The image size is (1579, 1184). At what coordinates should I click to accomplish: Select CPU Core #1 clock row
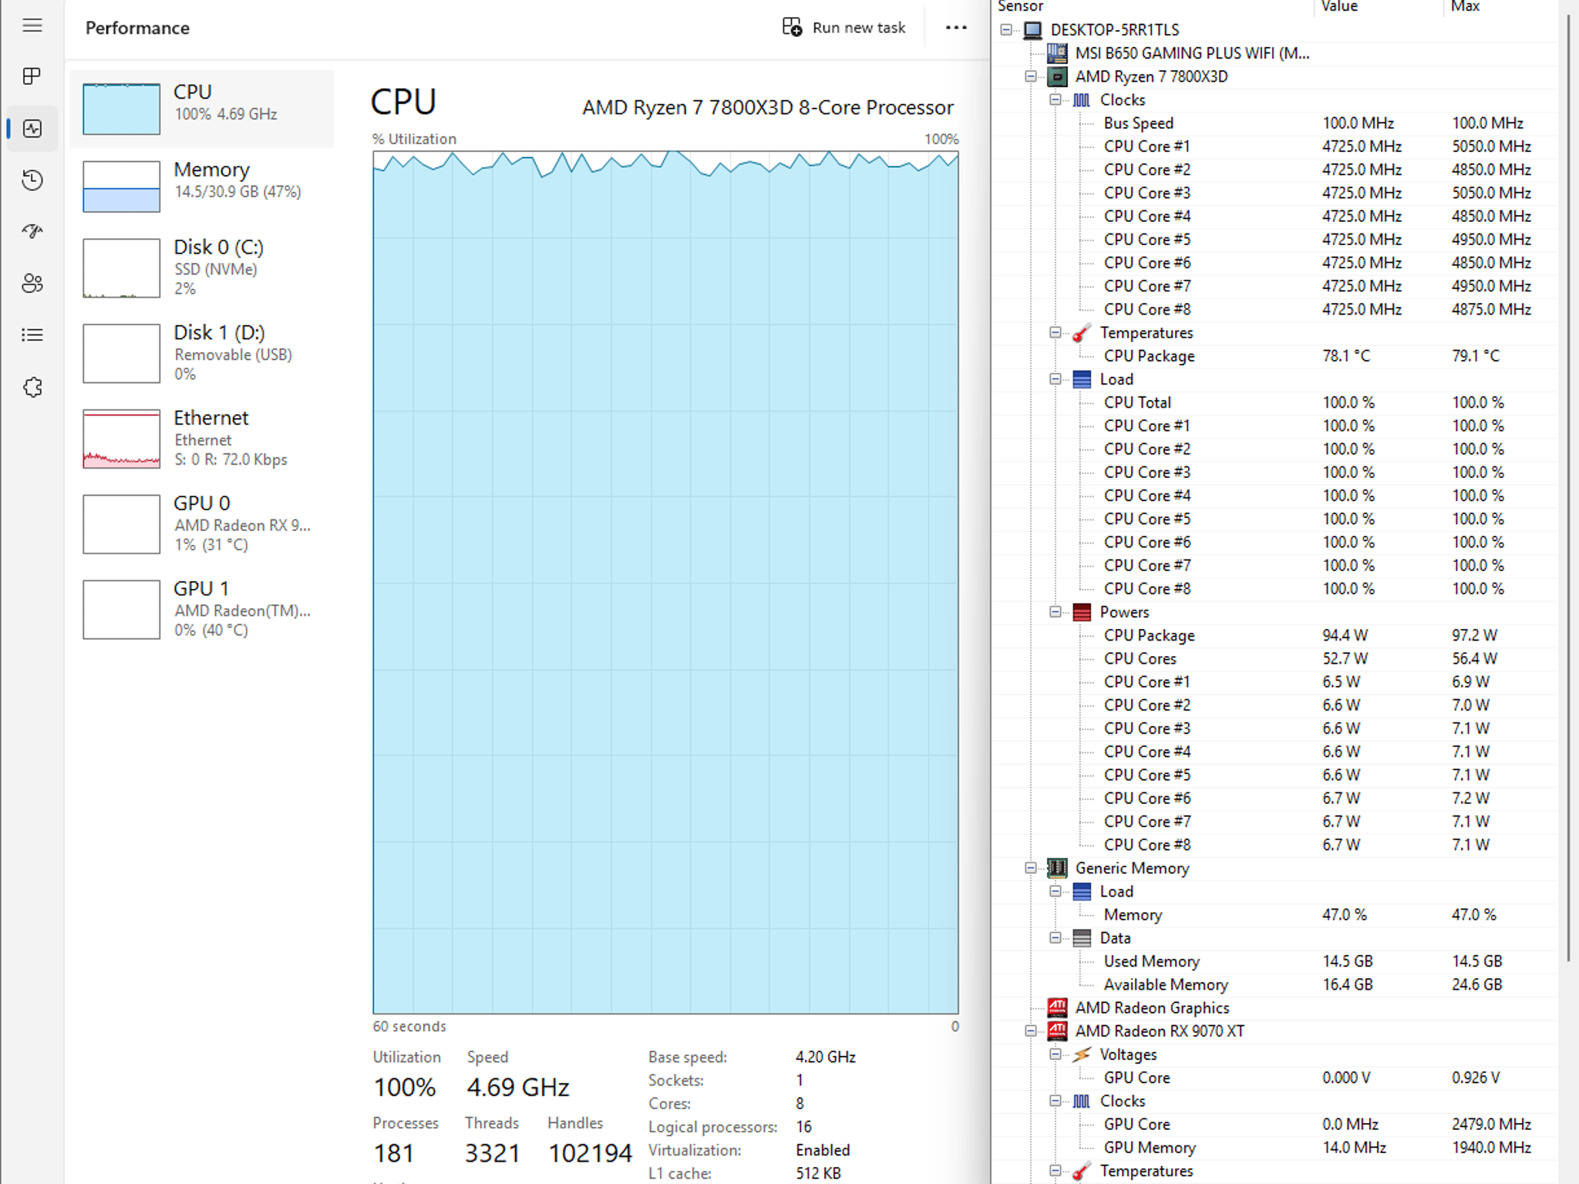tap(1275, 146)
